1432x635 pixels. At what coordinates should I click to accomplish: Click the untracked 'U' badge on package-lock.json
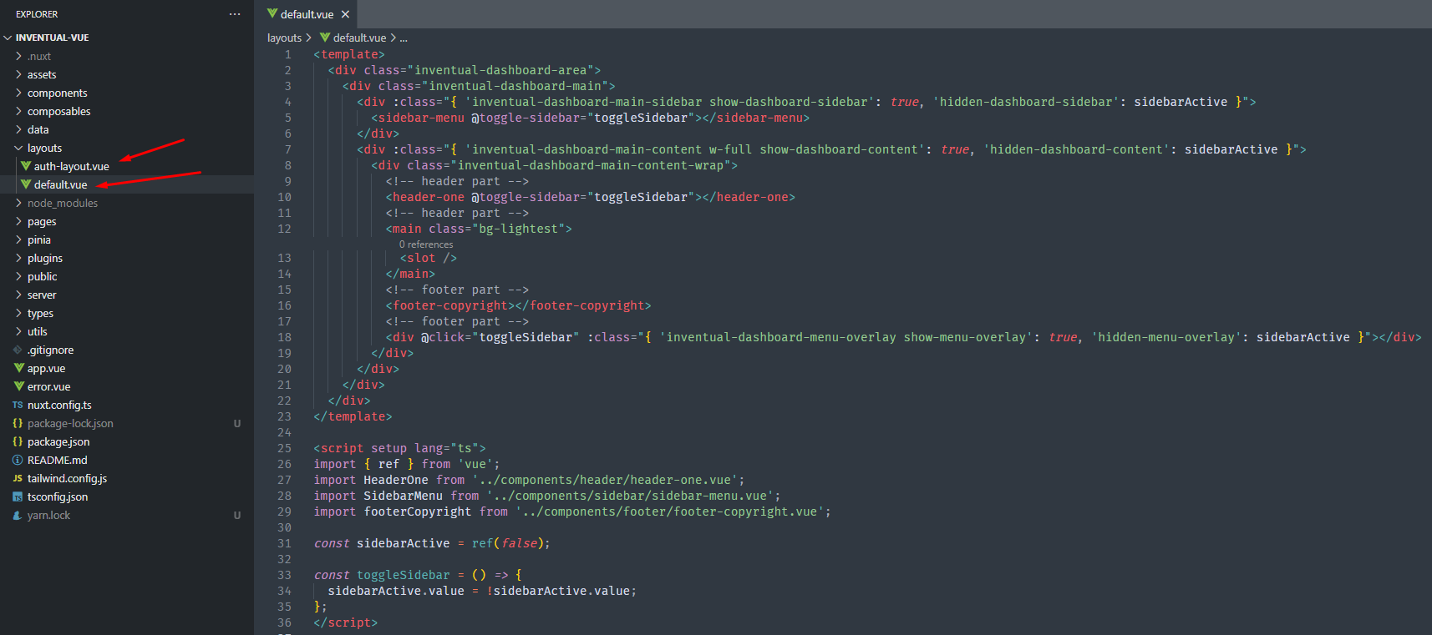(x=237, y=423)
